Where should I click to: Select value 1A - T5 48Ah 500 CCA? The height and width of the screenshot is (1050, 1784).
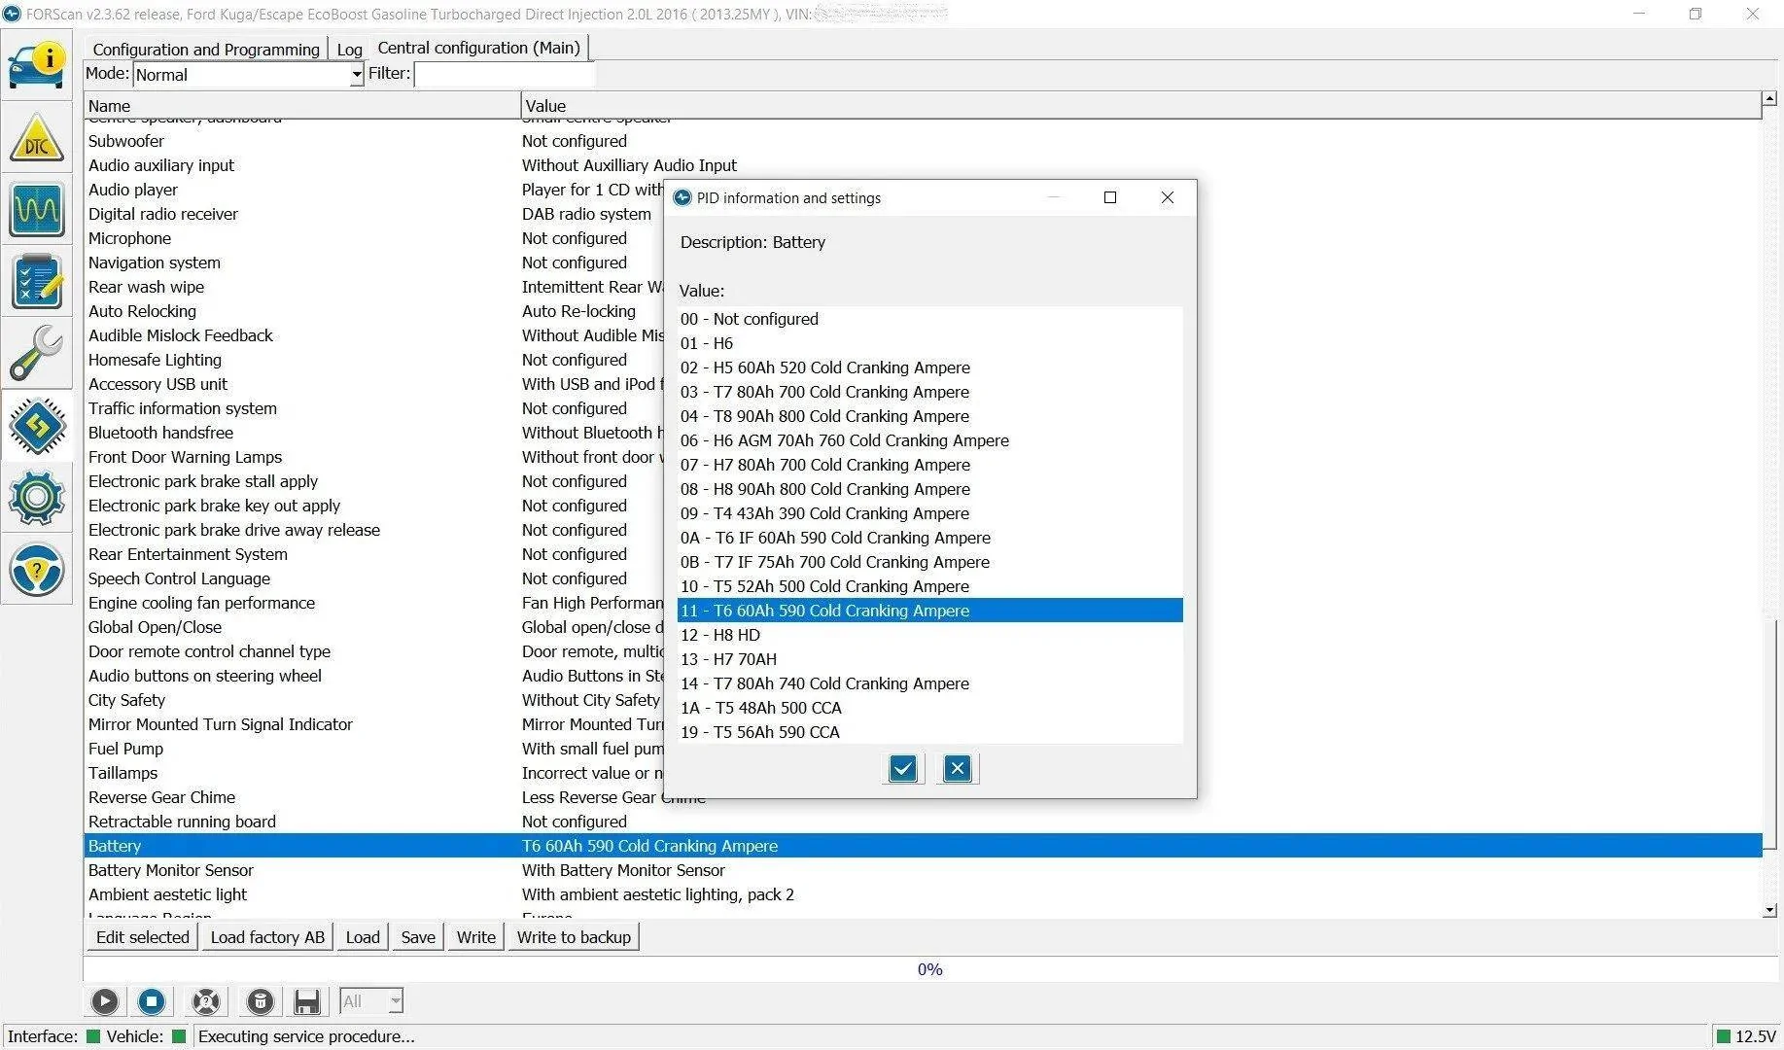tap(929, 708)
